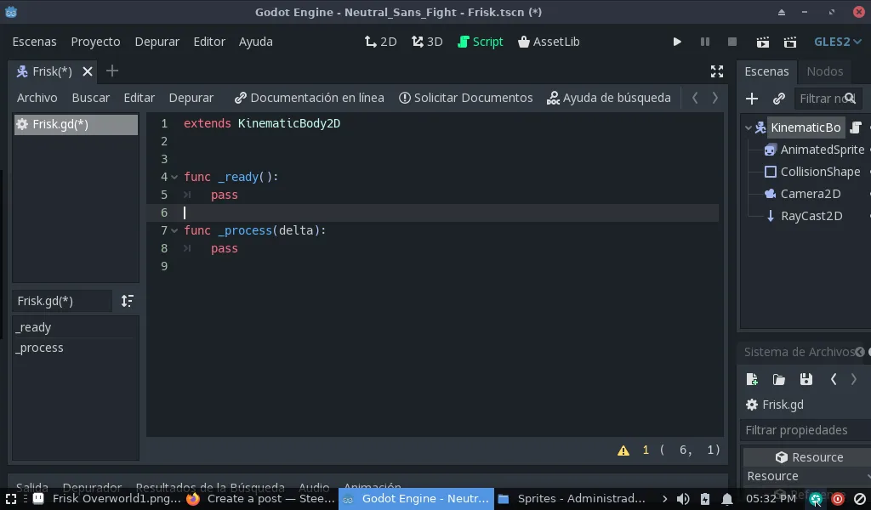The height and width of the screenshot is (510, 871).
Task: Pause the running scene
Action: [x=704, y=42]
